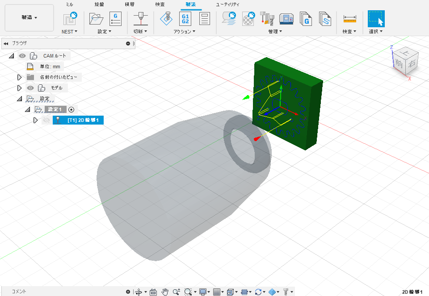Select the pan hand tool
429x296 pixels.
pyautogui.click(x=165, y=292)
